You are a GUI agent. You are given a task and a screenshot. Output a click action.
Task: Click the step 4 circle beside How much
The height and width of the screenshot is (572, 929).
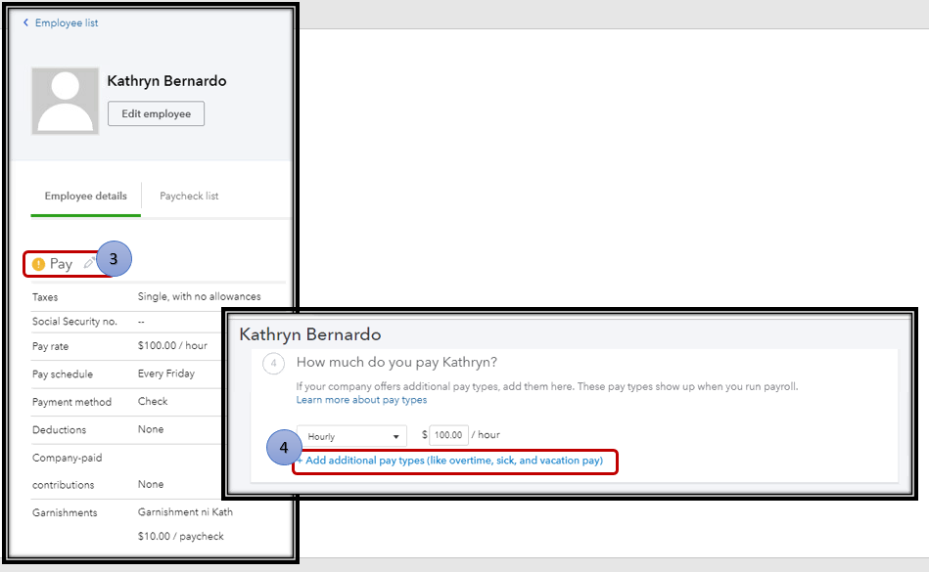pos(273,363)
